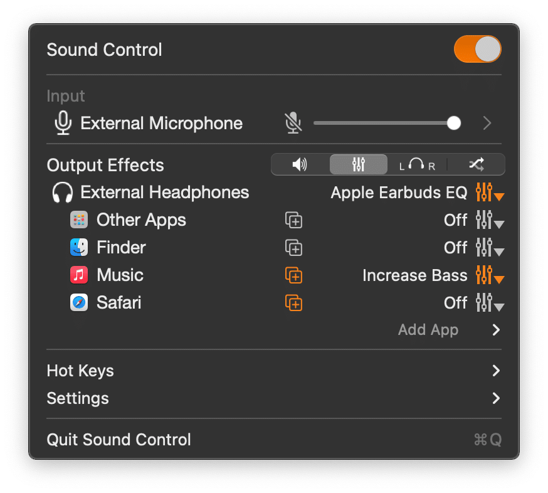
Task: Click the Finder duplicate-plus icon
Action: 293,248
